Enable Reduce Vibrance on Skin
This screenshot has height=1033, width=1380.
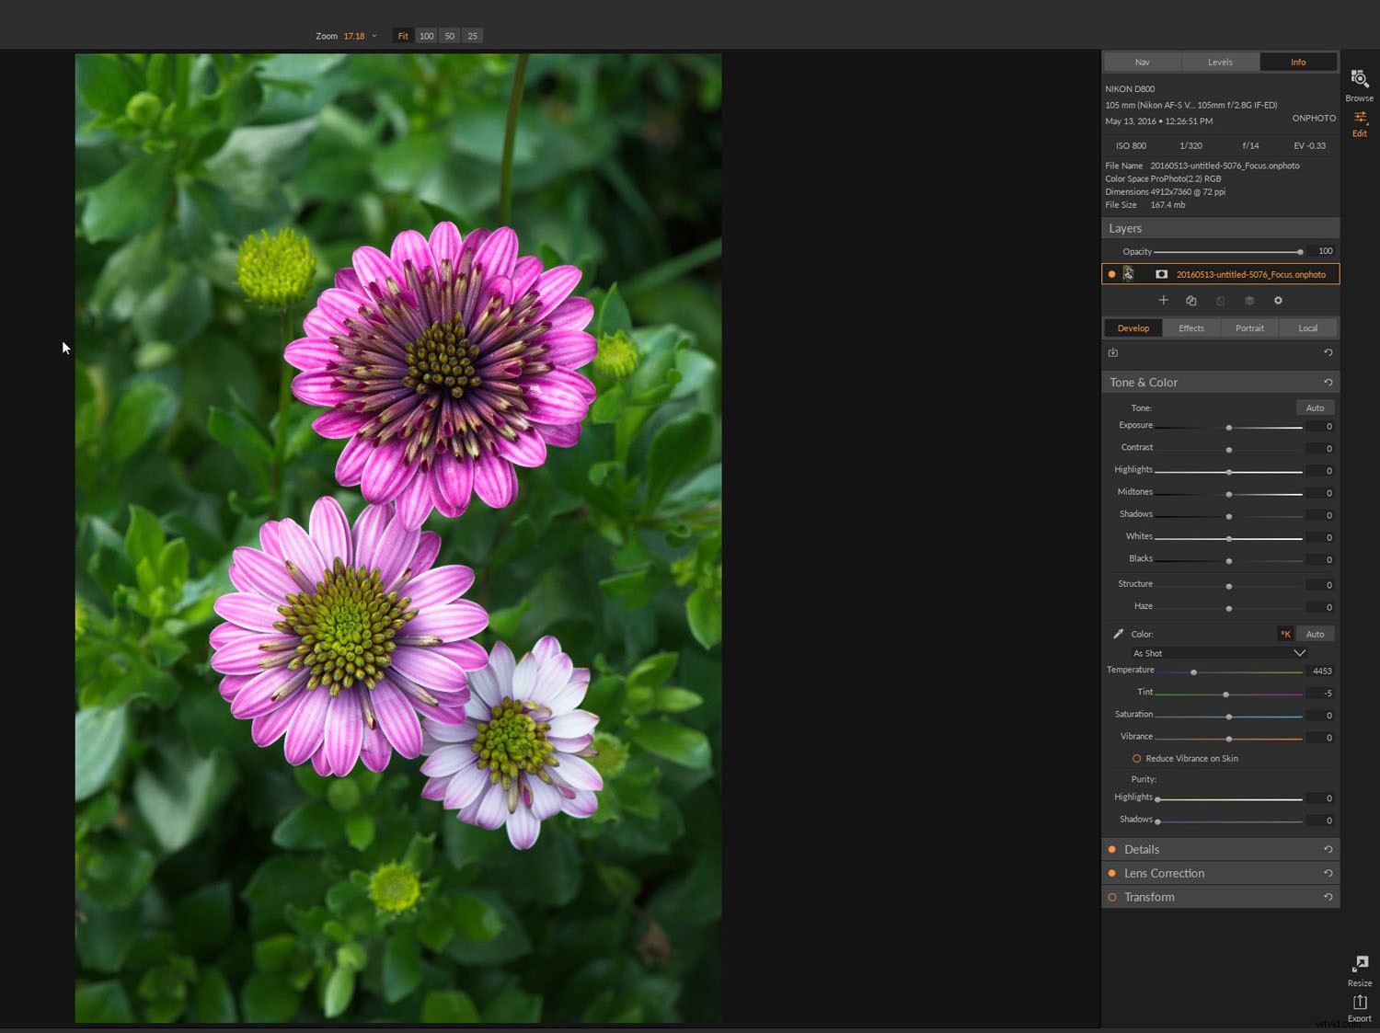click(1136, 758)
